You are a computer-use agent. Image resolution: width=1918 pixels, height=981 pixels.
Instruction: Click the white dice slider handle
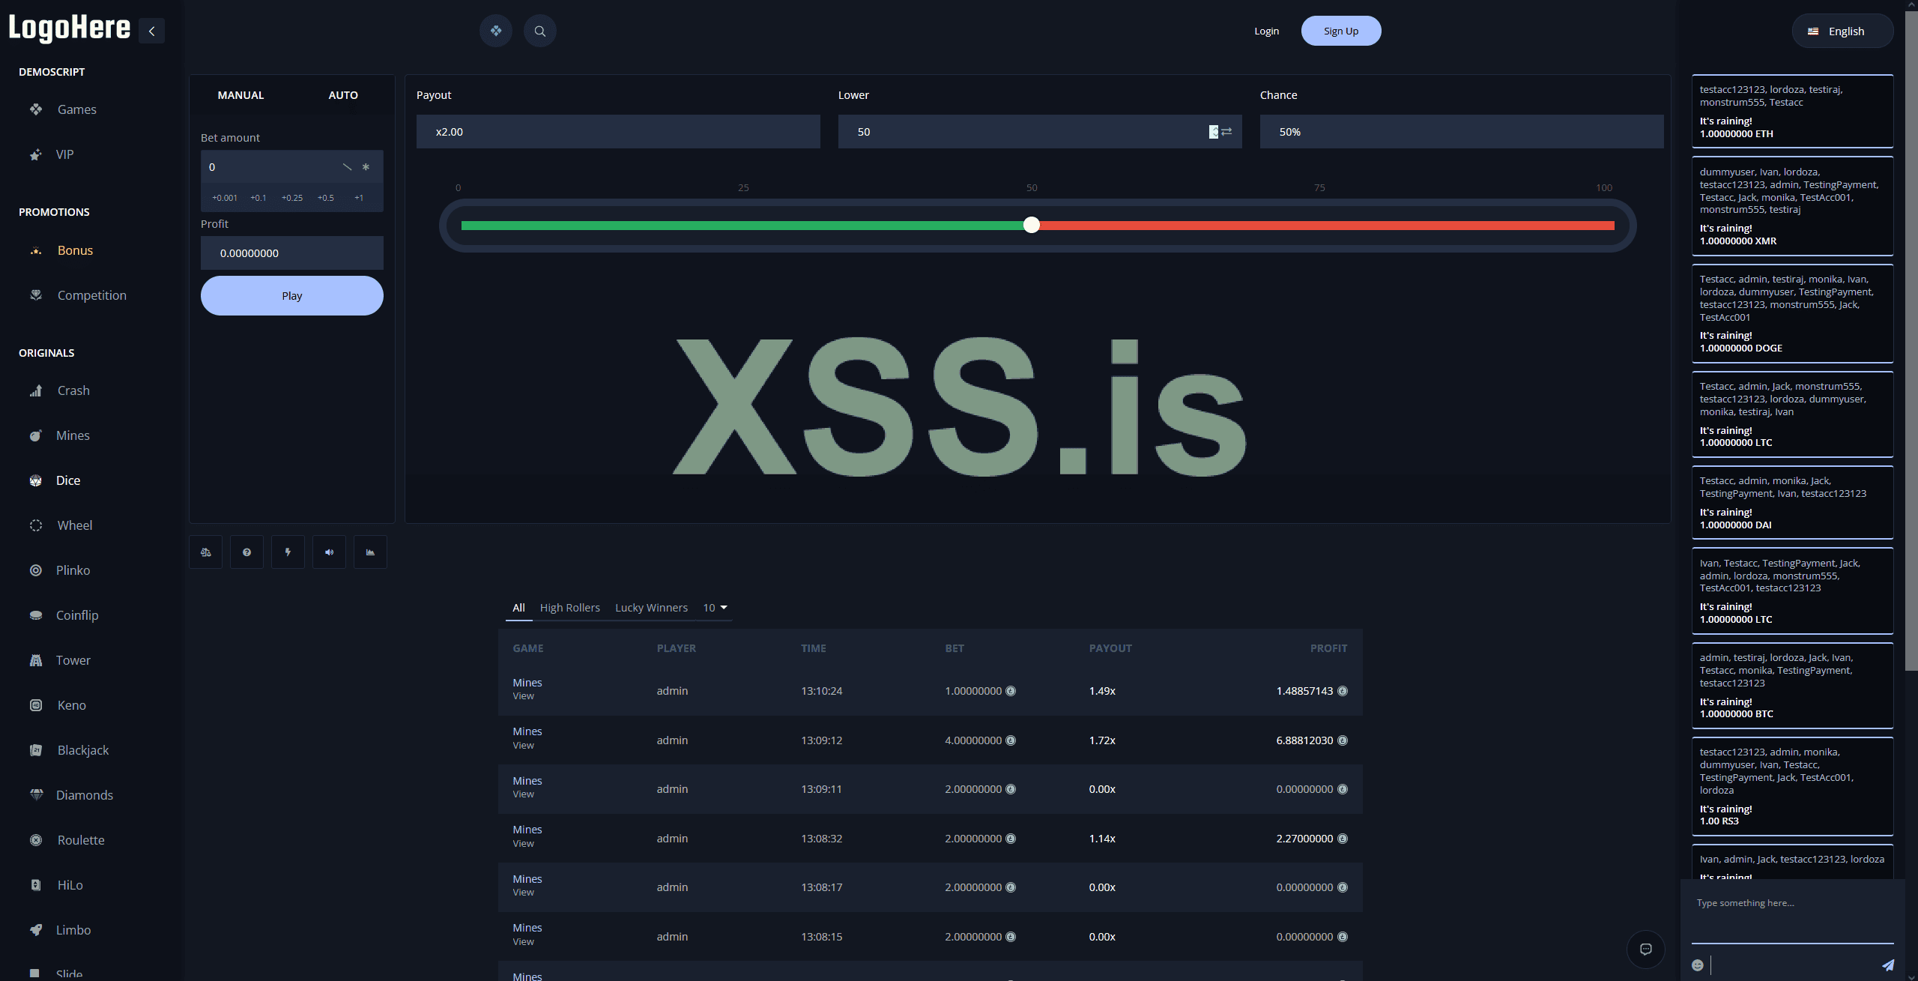tap(1032, 225)
